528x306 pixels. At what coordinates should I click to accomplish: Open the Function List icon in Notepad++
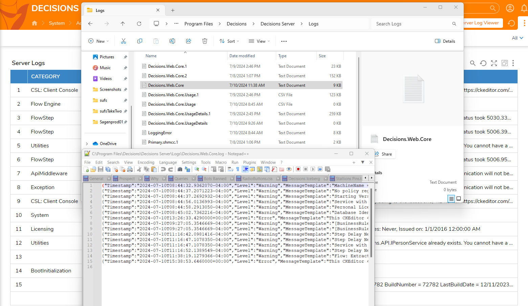coord(274,169)
